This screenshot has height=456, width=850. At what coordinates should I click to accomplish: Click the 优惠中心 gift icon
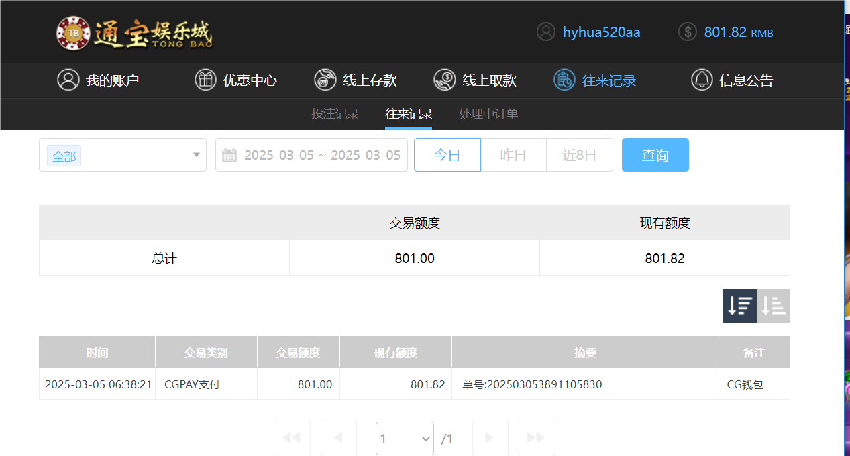click(205, 79)
